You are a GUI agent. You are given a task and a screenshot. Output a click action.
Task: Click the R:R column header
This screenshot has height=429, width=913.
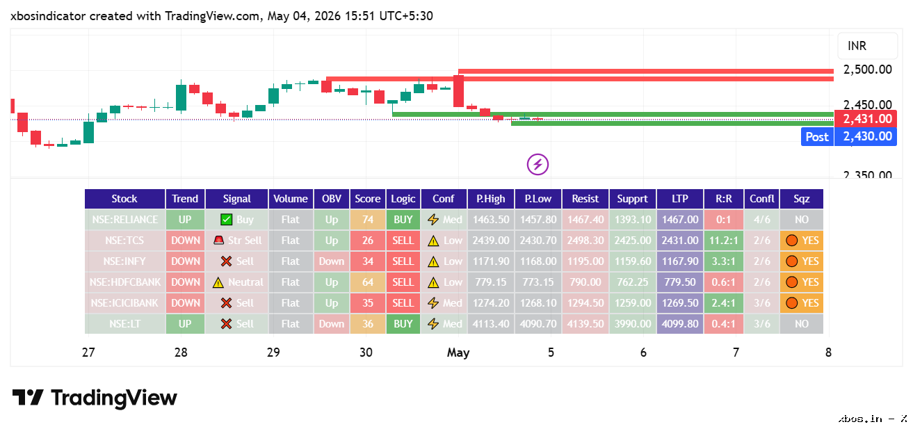pyautogui.click(x=724, y=199)
